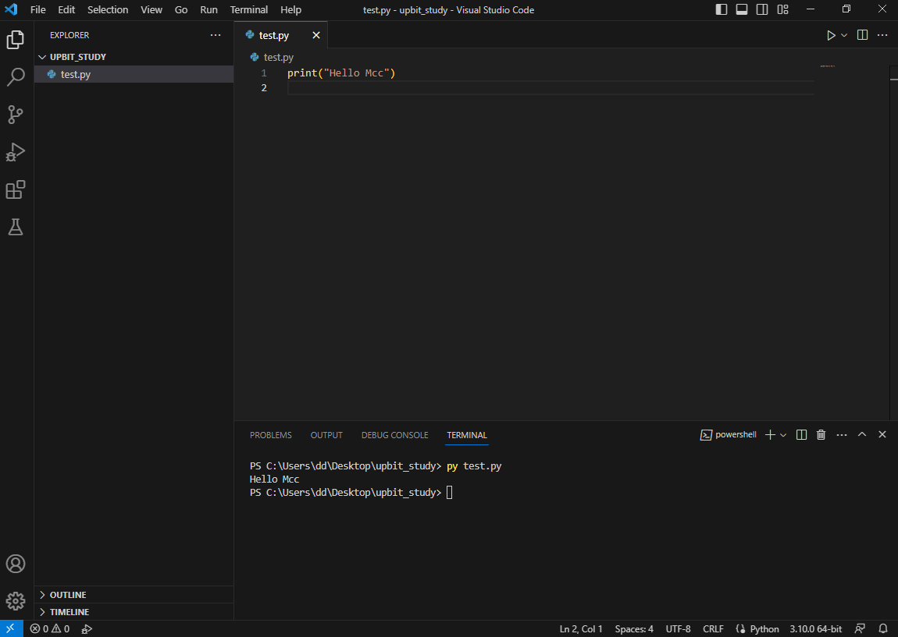This screenshot has height=637, width=898.
Task: Click the print("Hello Mcc") code line
Action: pyautogui.click(x=341, y=73)
